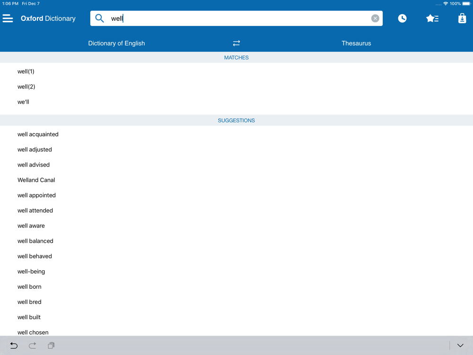
Task: Open the hamburger menu
Action: [x=8, y=18]
